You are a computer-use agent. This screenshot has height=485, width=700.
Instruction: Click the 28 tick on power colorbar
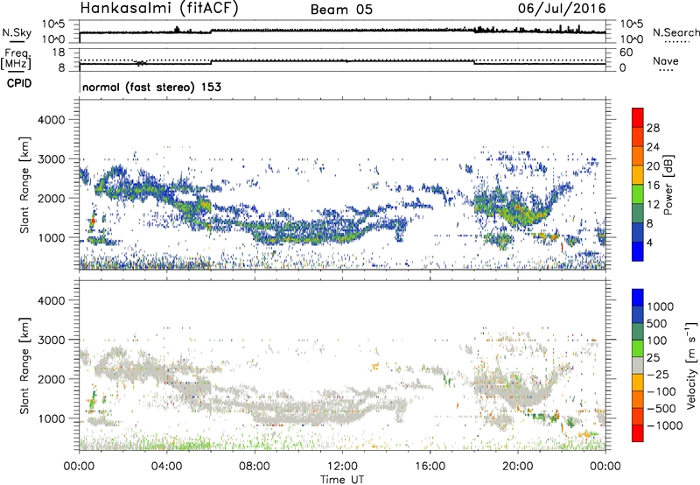(653, 128)
